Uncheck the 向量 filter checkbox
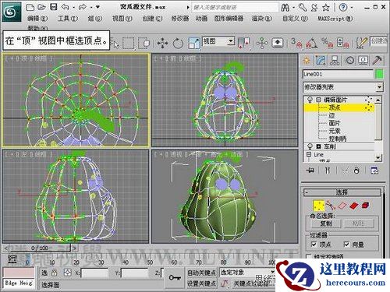390x292 pixels. point(346,245)
